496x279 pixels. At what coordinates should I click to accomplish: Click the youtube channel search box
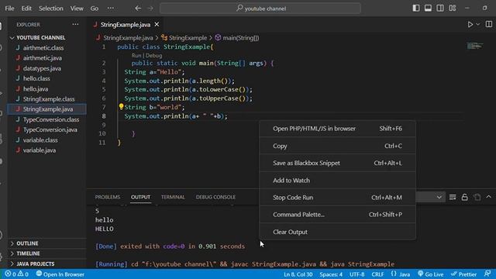tap(260, 9)
